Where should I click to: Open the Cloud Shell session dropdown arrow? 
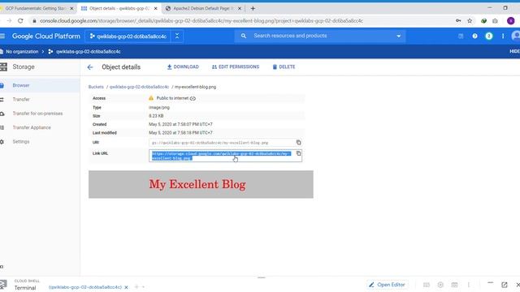point(143,287)
